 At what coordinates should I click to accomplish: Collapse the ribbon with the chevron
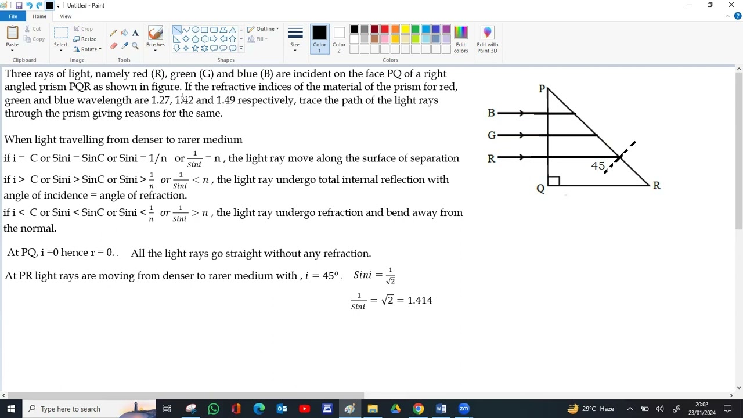tap(728, 16)
